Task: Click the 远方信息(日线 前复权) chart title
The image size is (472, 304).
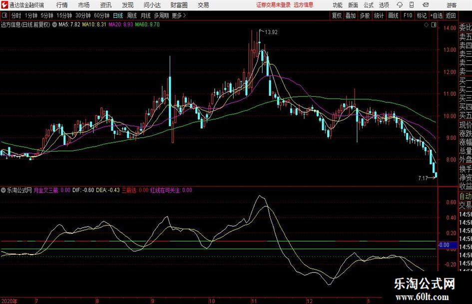Action: (x=25, y=24)
